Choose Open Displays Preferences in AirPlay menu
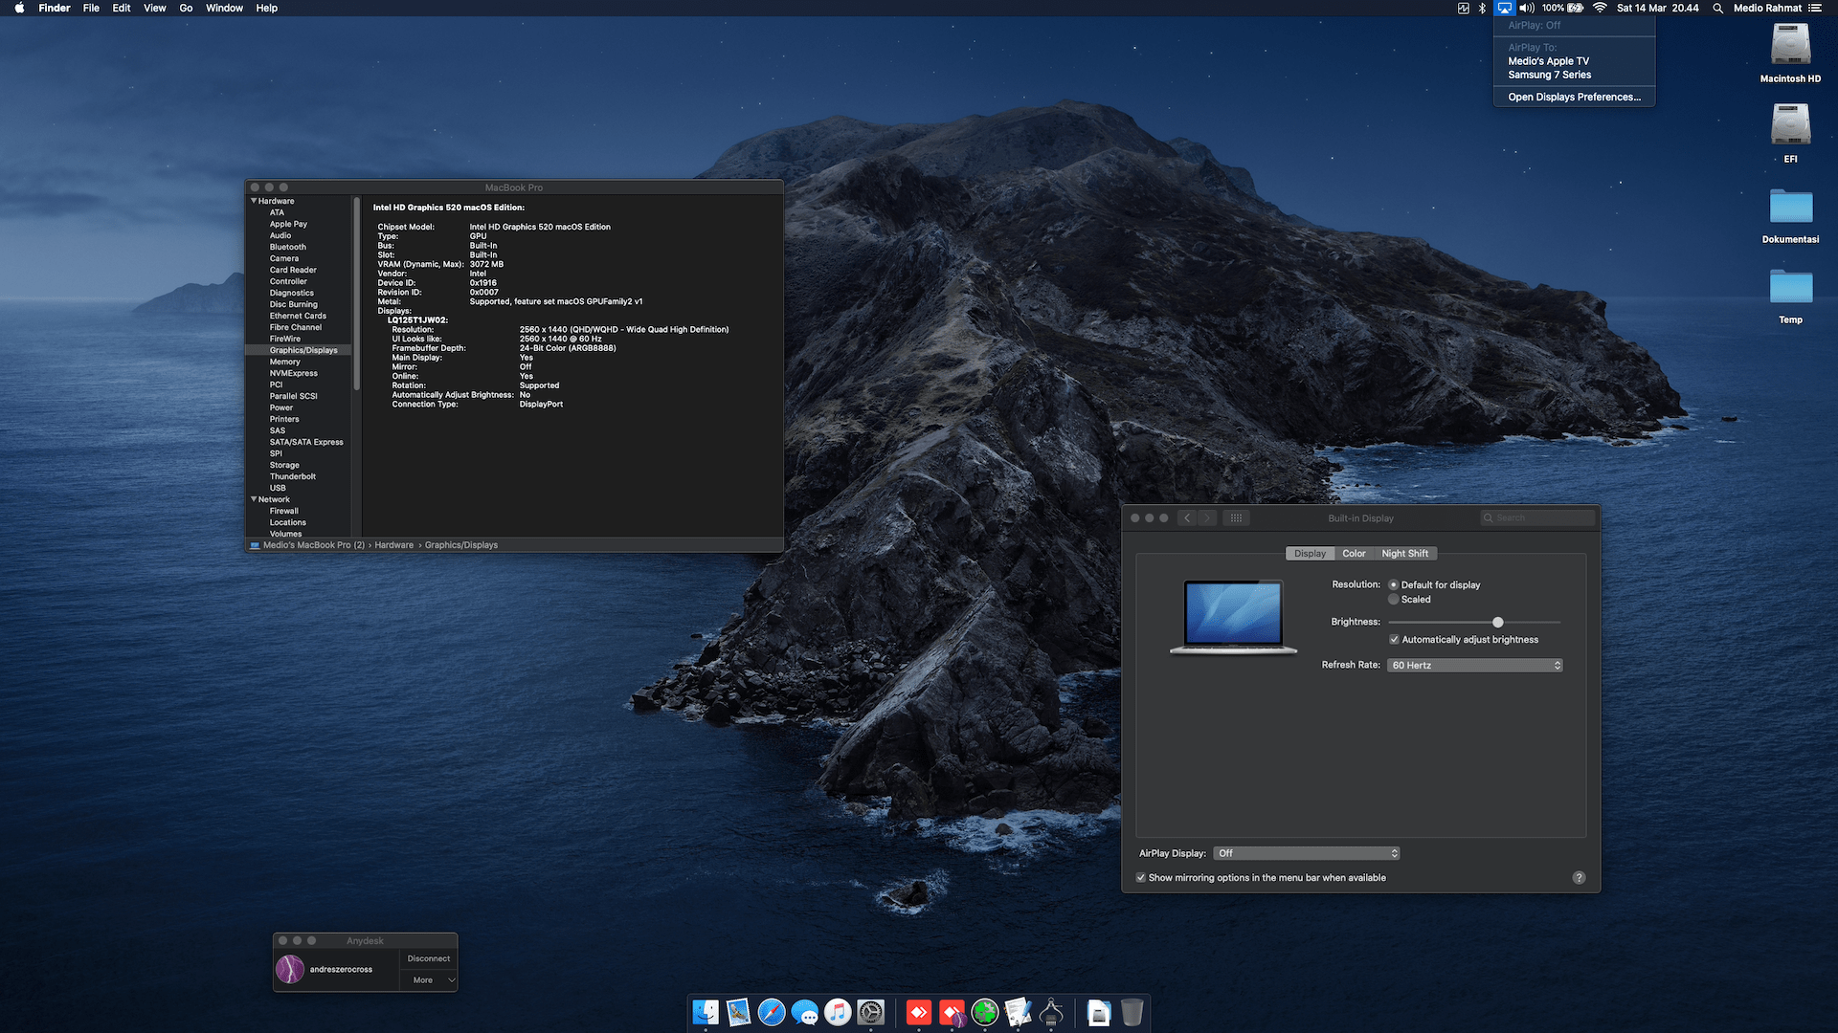1838x1033 pixels. pyautogui.click(x=1574, y=97)
